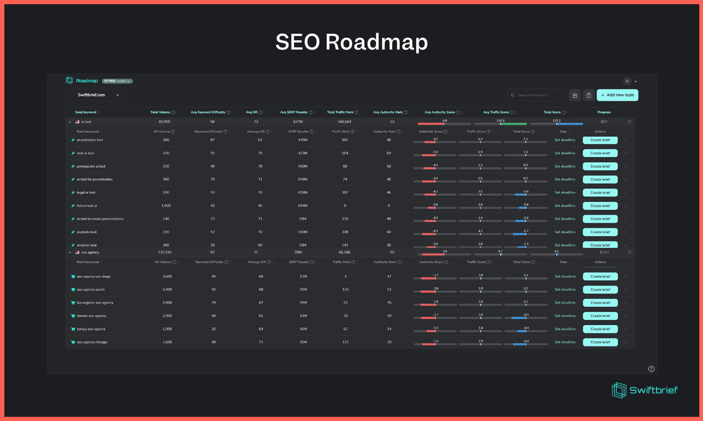Image resolution: width=703 pixels, height=421 pixels.
Task: Click the share/export icon button
Action: point(589,95)
